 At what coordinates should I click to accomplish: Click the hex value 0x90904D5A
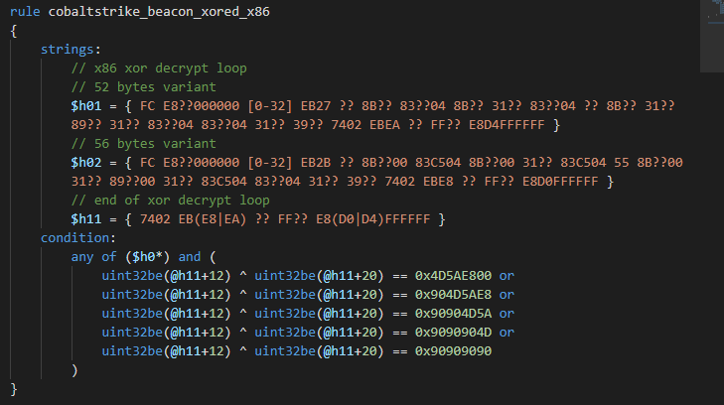point(453,314)
